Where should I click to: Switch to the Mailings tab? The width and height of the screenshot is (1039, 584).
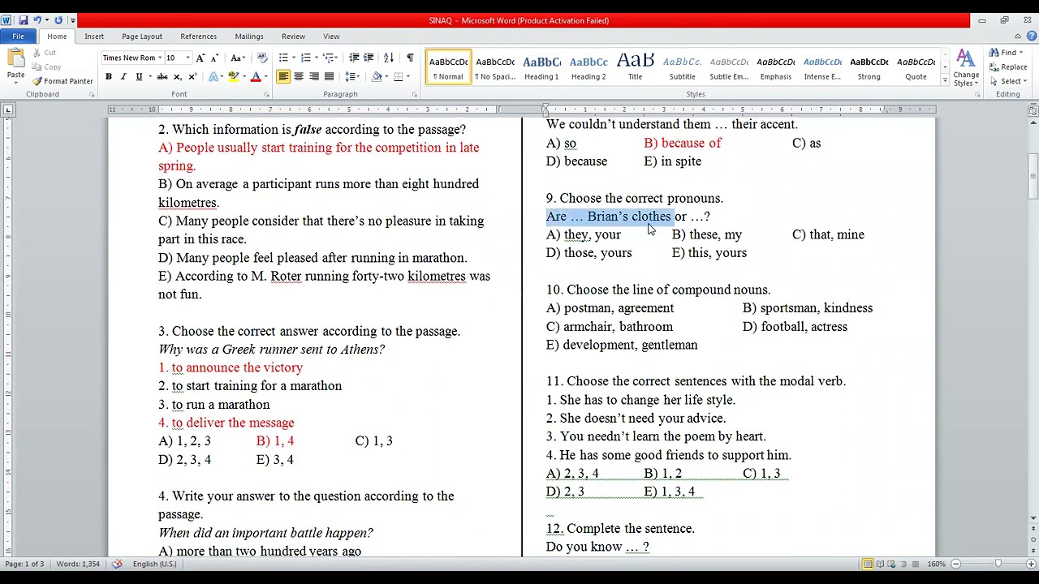coord(249,36)
